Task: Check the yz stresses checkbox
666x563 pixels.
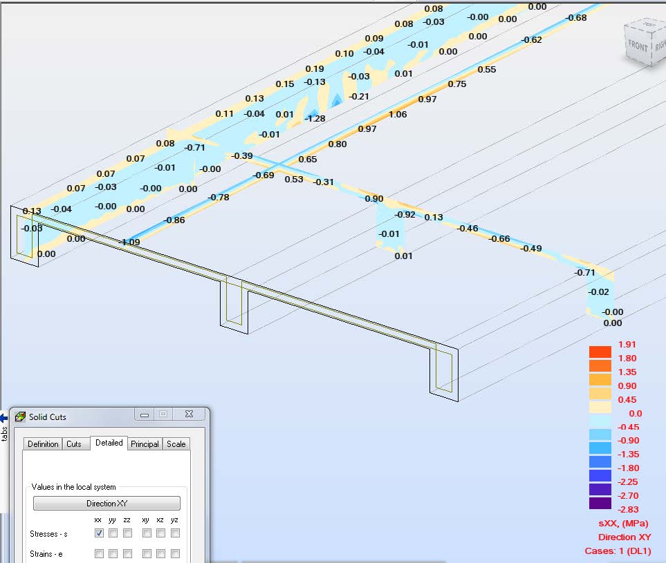Action: point(175,533)
